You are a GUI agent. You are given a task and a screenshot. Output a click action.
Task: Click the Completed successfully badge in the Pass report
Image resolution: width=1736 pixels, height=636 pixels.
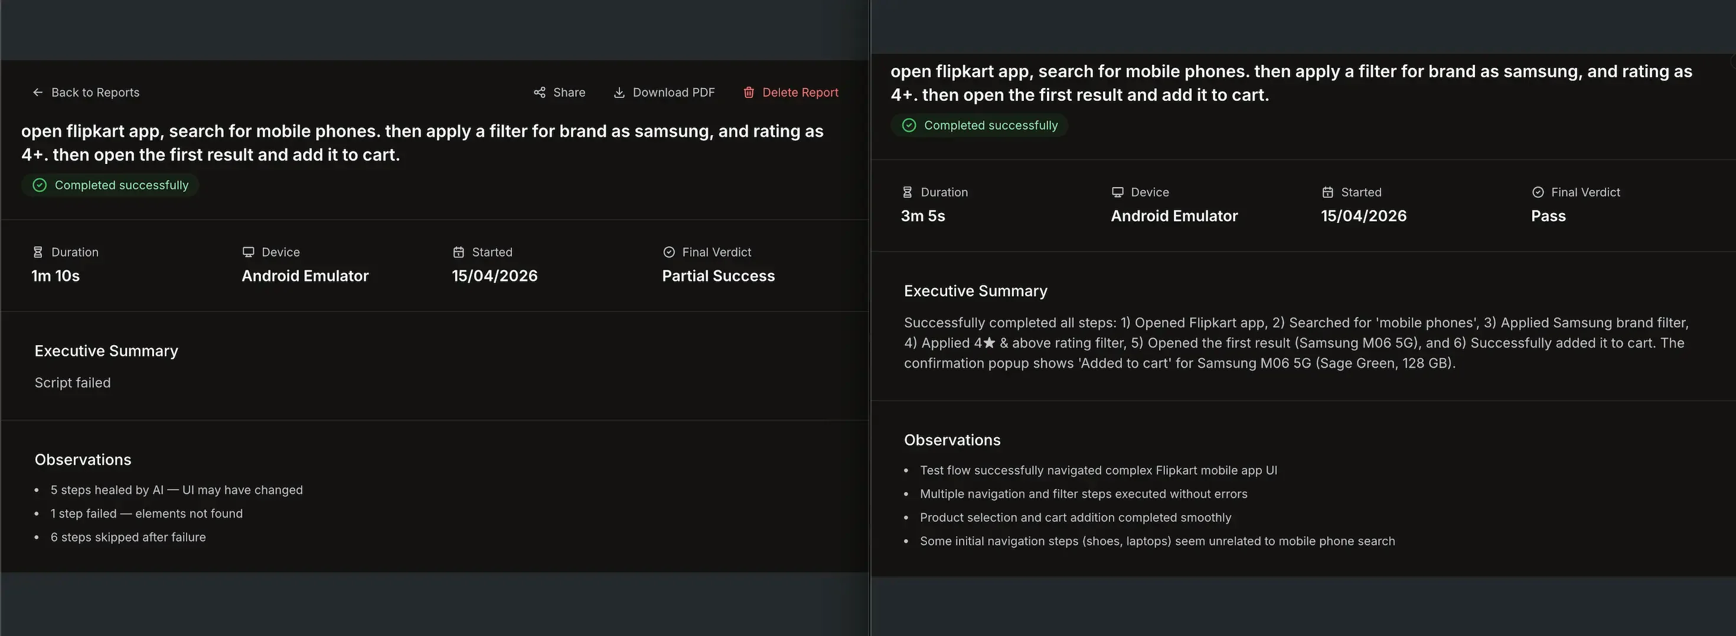(980, 125)
